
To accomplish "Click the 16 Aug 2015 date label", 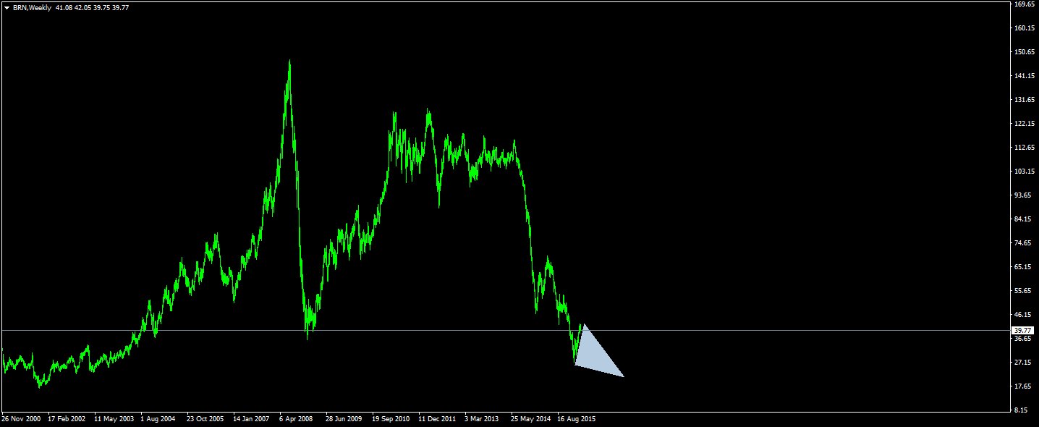I will (x=577, y=419).
